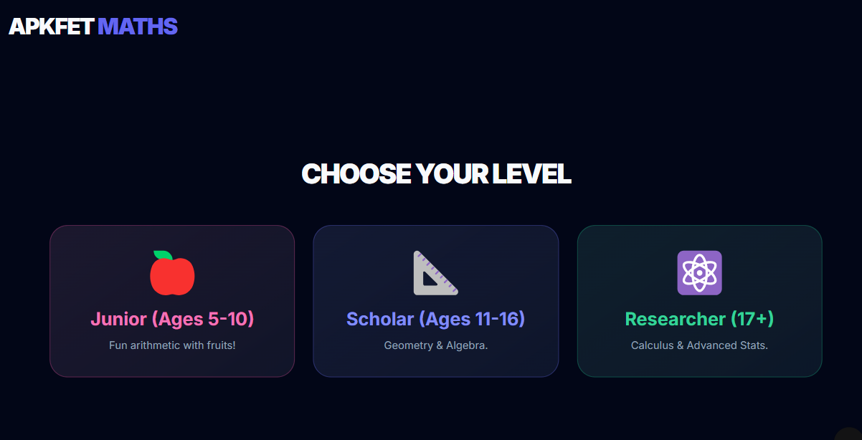Click the Fun arithmetic with fruits! description
Screen dimensions: 862x440
click(x=172, y=345)
